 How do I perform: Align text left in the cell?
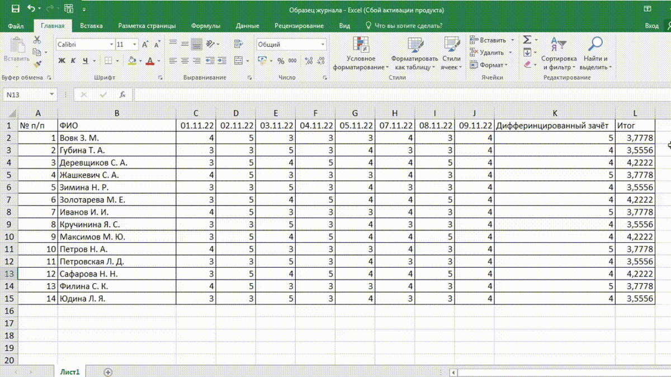click(173, 61)
